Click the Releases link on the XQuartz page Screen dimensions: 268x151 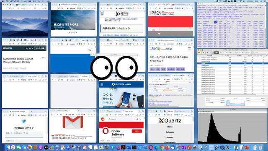[170, 132]
